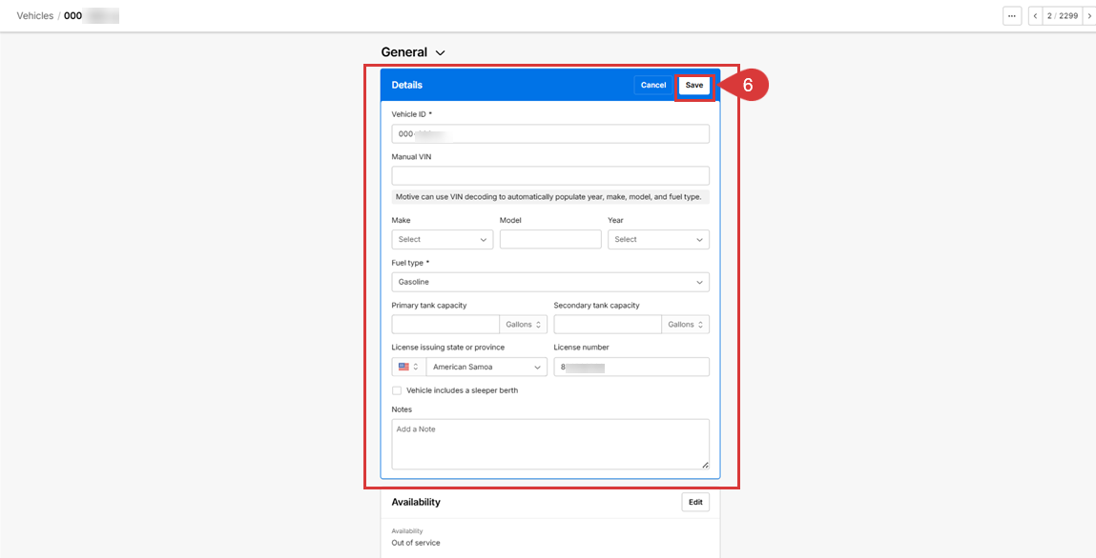
Task: Click the 2 / 2299 page counter
Action: point(1062,15)
